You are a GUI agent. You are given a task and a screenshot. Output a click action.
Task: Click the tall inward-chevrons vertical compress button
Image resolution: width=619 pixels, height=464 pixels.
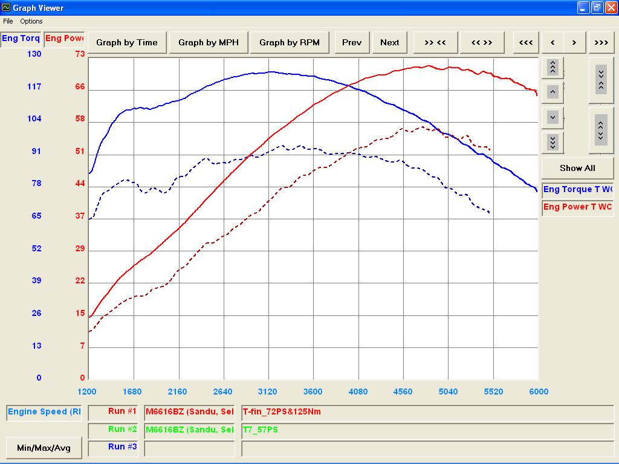601,80
